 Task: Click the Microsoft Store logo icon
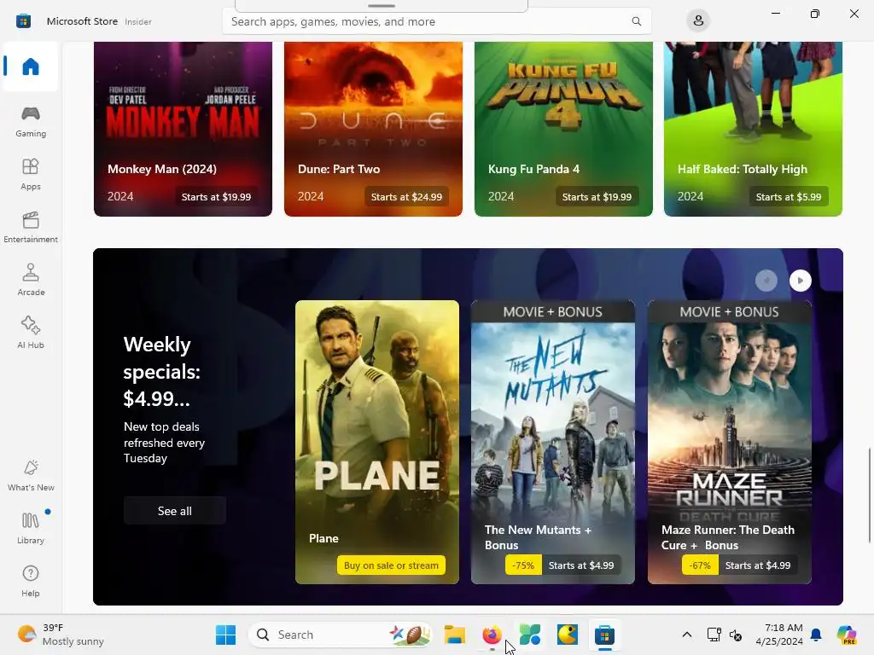pyautogui.click(x=23, y=21)
